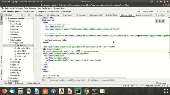Collapse the dreamcones-project root node
170x95 pixels.
point(4,18)
